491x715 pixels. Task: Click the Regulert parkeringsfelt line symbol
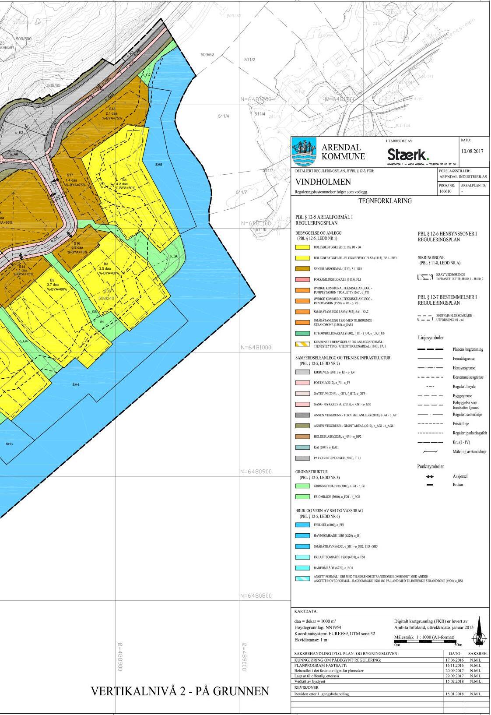431,433
